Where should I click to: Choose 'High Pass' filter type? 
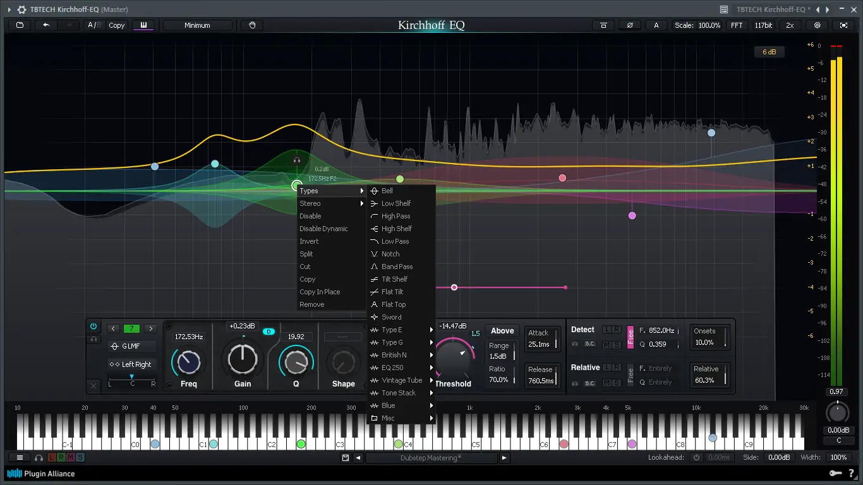click(401, 216)
